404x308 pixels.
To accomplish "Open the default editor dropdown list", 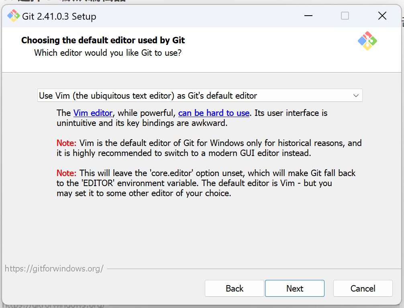I will point(200,95).
